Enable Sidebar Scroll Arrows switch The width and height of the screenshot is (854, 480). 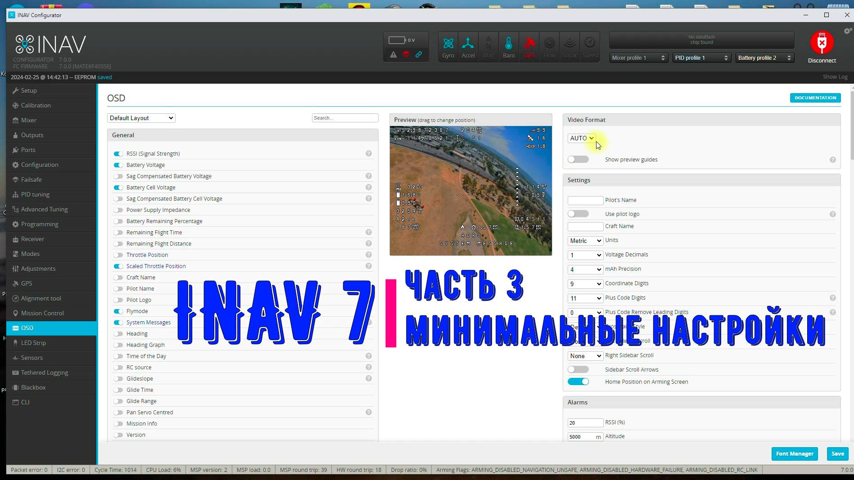point(578,369)
